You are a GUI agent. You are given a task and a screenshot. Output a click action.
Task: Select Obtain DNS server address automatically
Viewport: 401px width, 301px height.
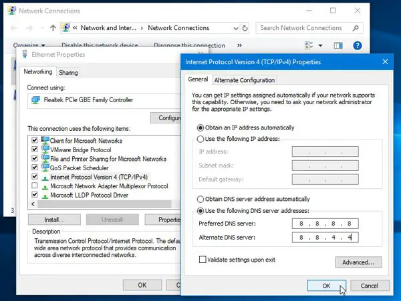coord(201,200)
